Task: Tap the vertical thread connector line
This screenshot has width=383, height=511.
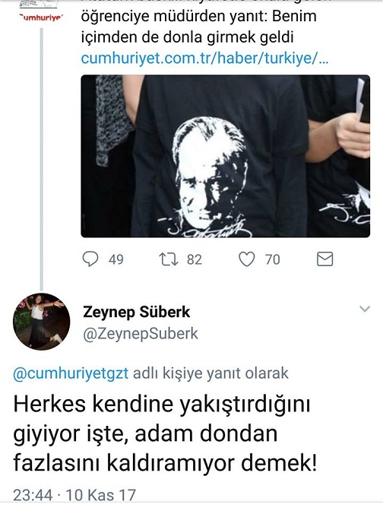Action: [x=41, y=159]
